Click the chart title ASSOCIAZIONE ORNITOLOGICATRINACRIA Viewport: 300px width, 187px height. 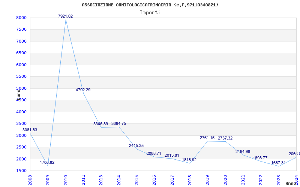point(150,5)
